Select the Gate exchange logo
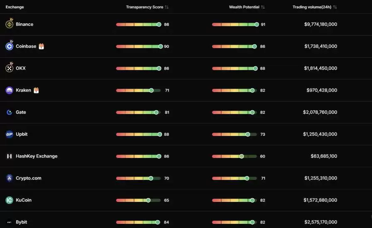The width and height of the screenshot is (372, 228). (x=9, y=112)
